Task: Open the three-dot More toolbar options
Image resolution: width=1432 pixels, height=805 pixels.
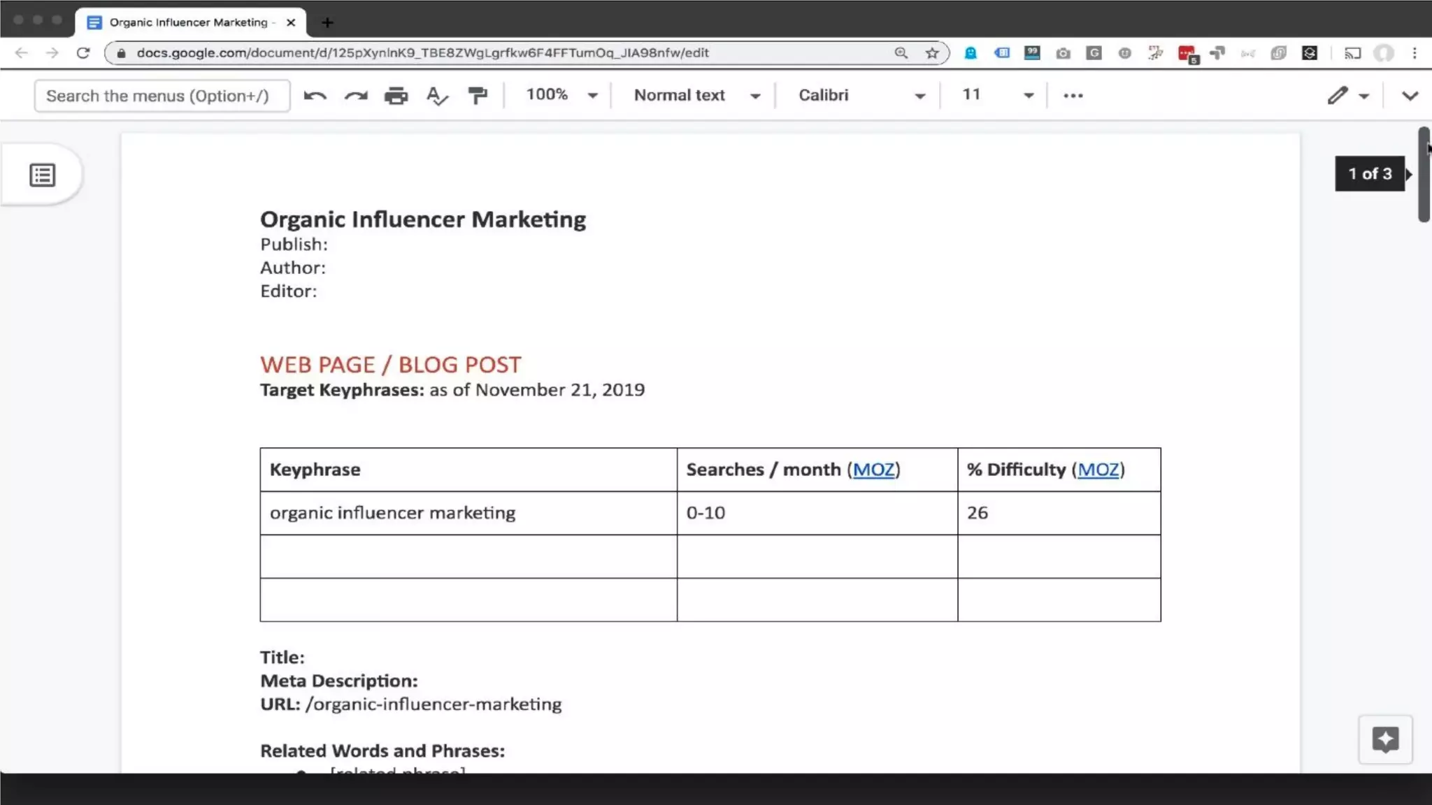Action: click(1073, 96)
